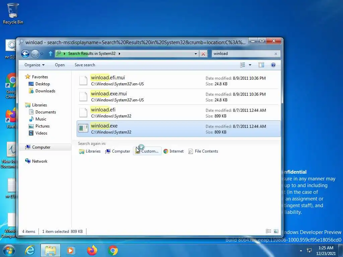The height and width of the screenshot is (257, 343).
Task: Show hidden tray icons arrow
Action: pyautogui.click(x=301, y=251)
